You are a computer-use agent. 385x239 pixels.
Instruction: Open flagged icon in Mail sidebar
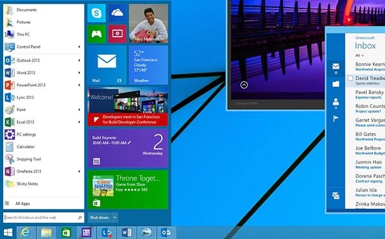tap(336, 118)
